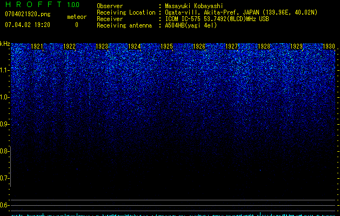Click the 1924 time marker
The height and width of the screenshot is (216, 340).
pos(134,46)
